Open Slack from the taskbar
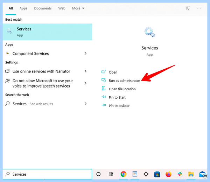Screen dimensions: 210x182 180,174
